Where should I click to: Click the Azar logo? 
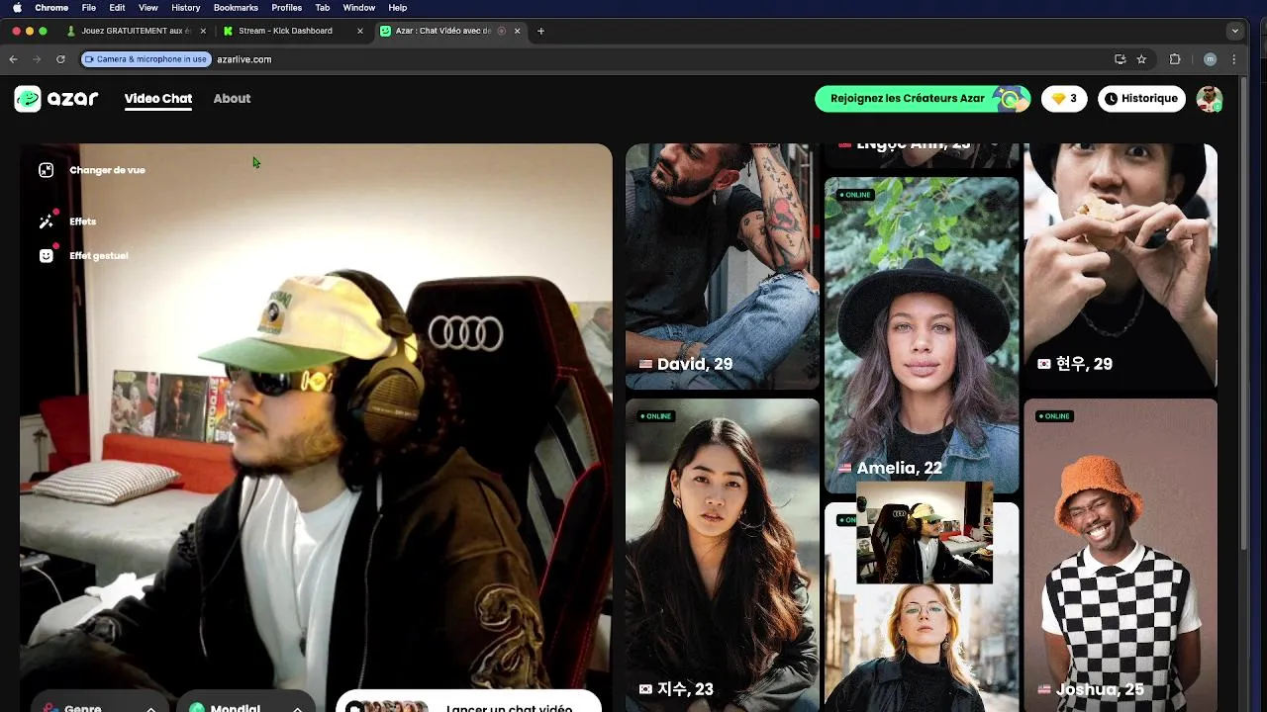coord(56,99)
